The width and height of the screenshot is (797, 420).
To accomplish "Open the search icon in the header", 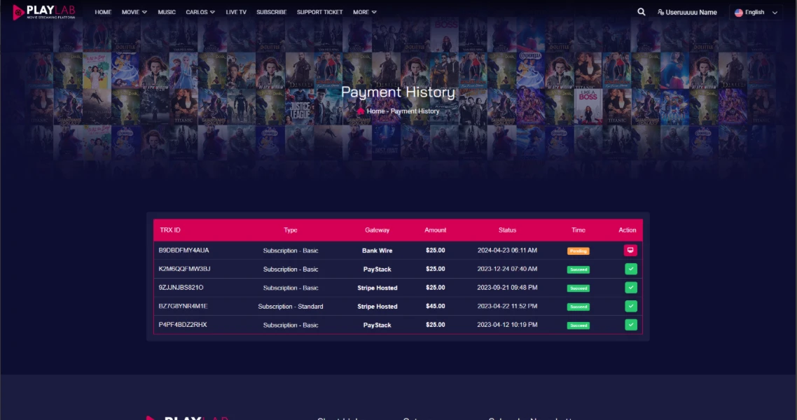I will (642, 12).
